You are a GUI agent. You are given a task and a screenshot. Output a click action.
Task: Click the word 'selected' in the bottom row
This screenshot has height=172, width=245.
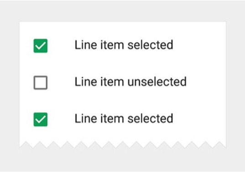tap(150, 119)
